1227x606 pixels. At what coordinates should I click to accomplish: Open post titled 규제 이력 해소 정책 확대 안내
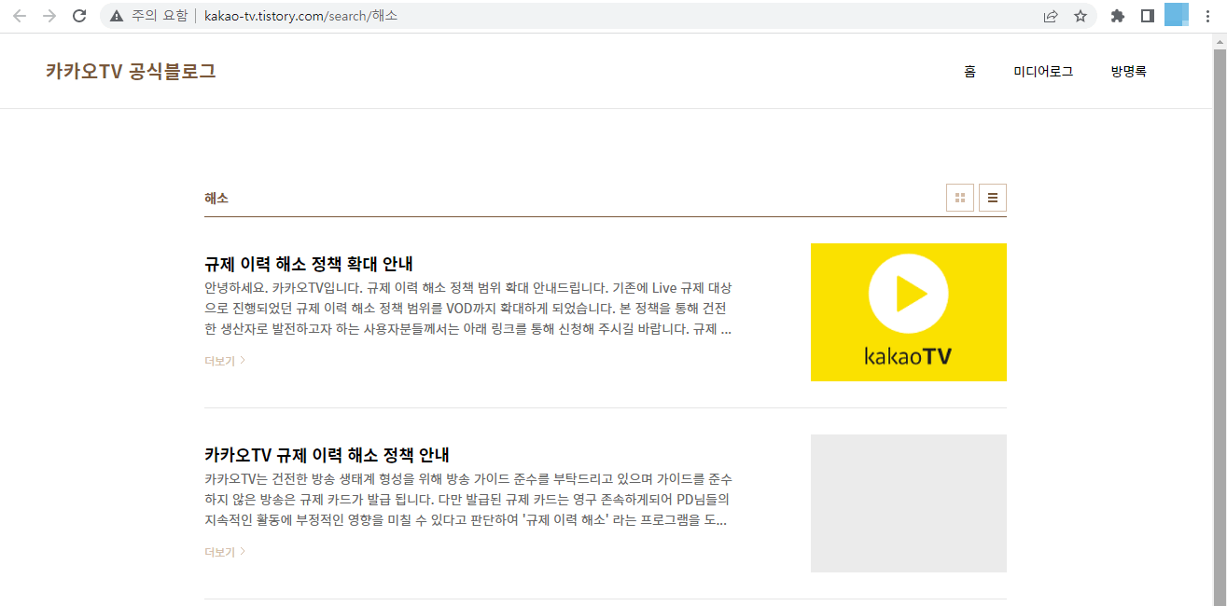click(x=308, y=264)
